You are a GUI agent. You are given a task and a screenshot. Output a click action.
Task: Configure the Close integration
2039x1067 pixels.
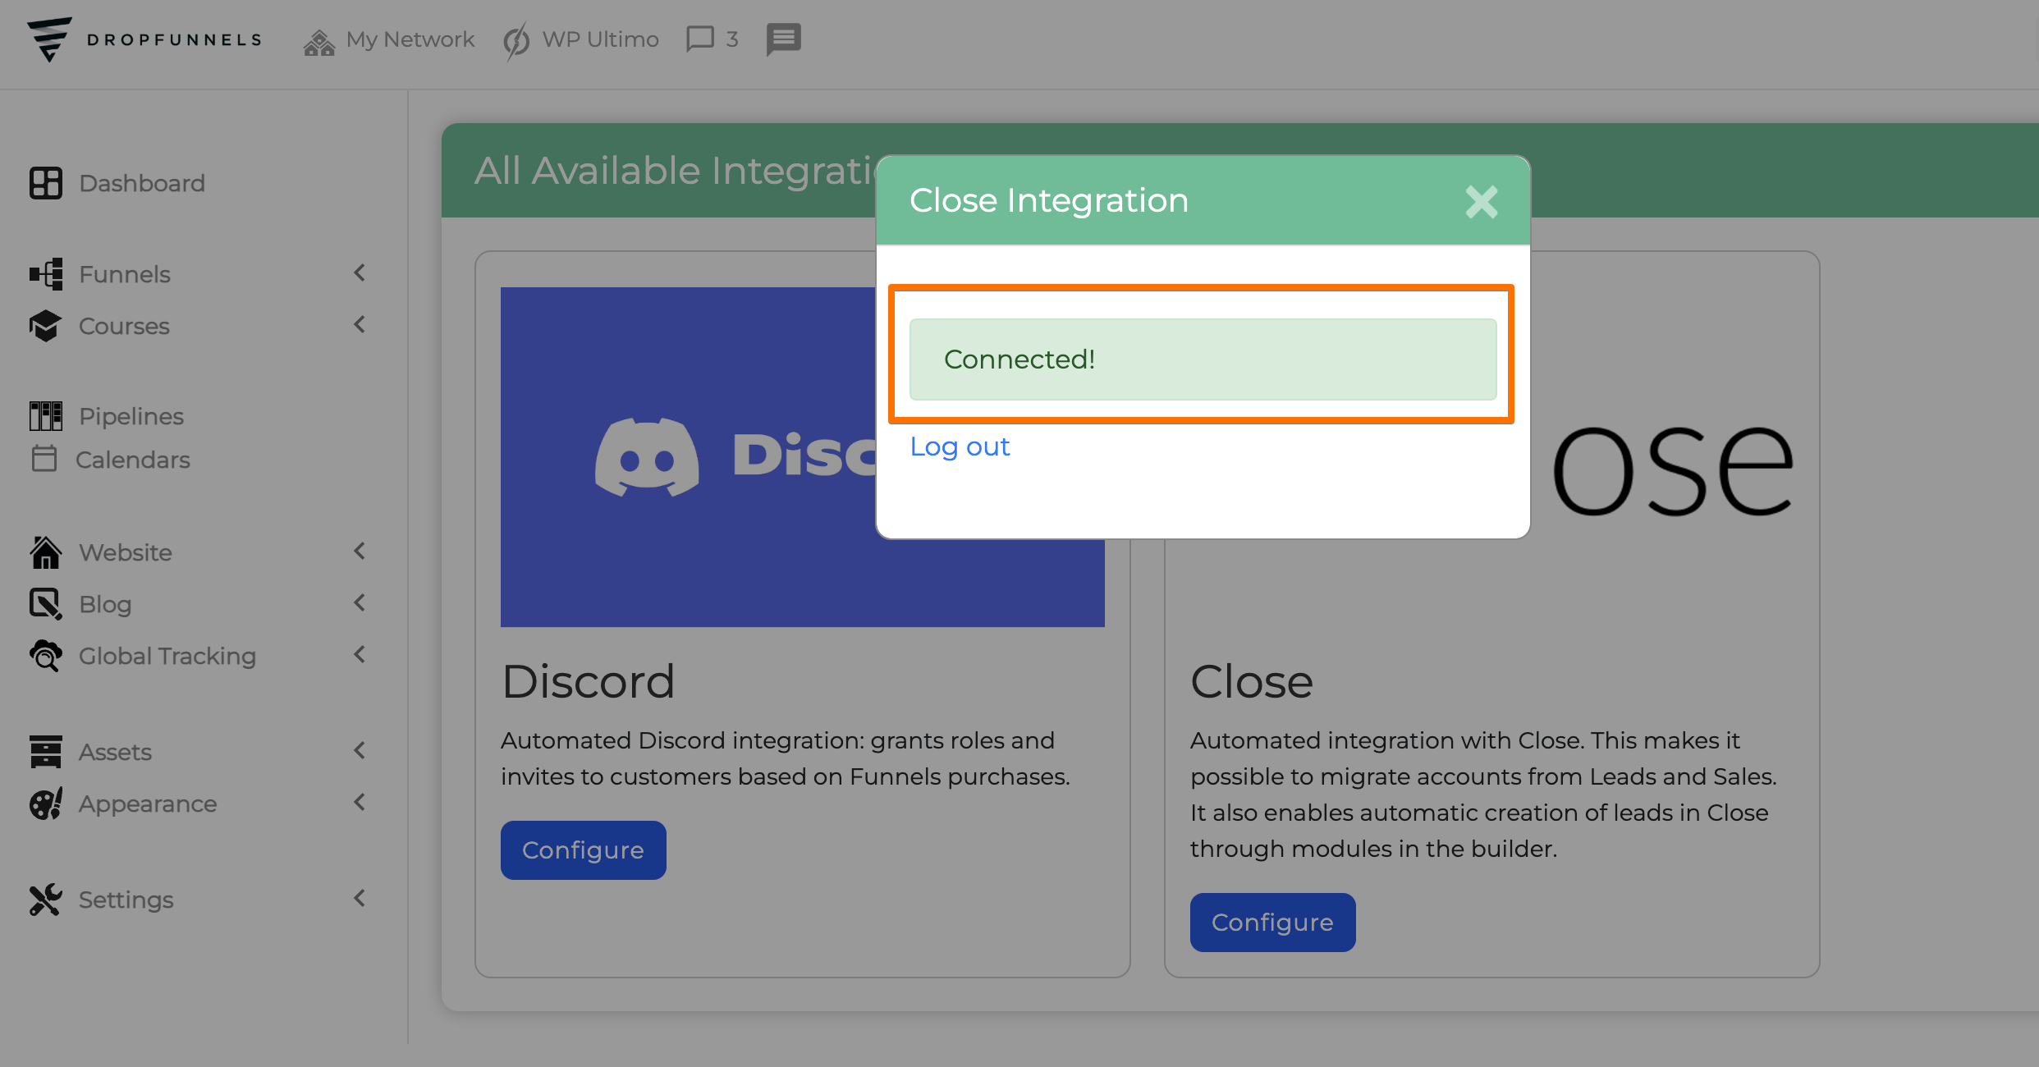click(x=1273, y=923)
